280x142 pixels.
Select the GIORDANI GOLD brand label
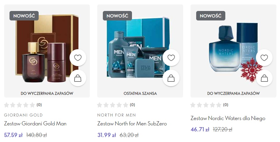(23, 115)
